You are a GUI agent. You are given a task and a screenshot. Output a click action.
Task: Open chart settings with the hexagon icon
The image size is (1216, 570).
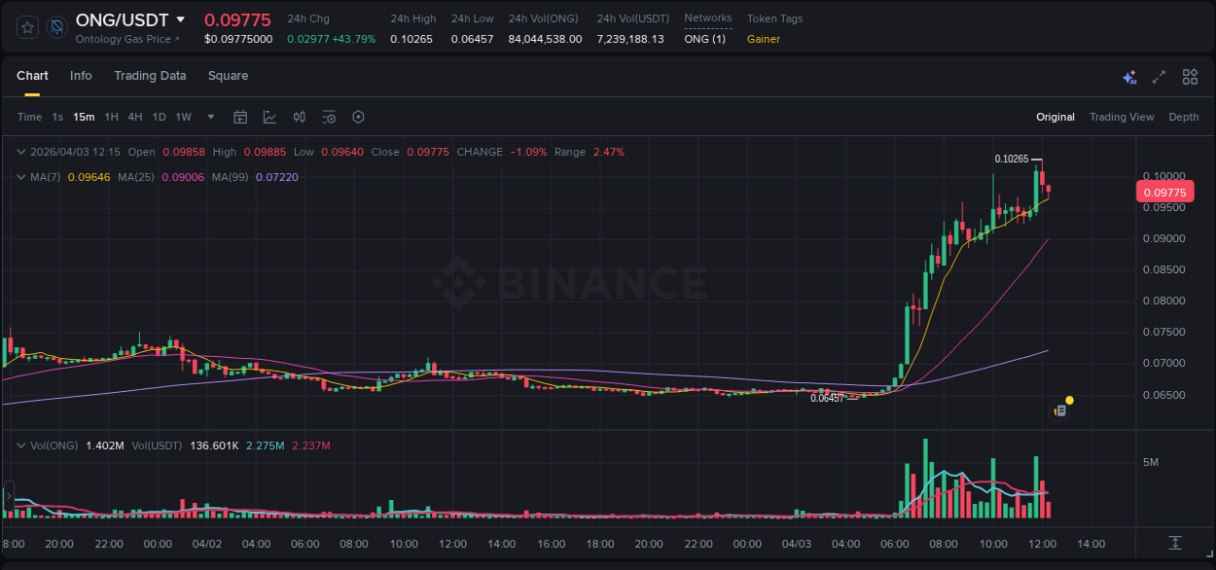[x=358, y=117]
